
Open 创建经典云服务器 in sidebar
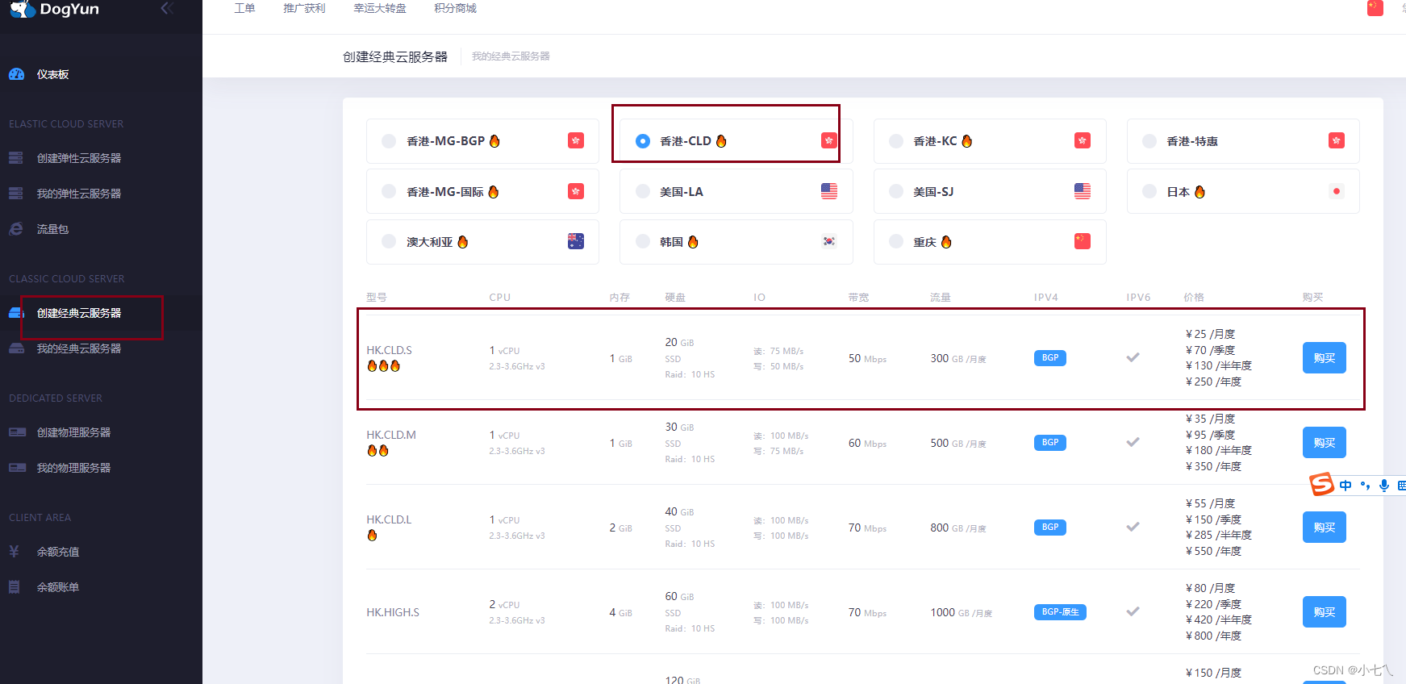click(79, 313)
